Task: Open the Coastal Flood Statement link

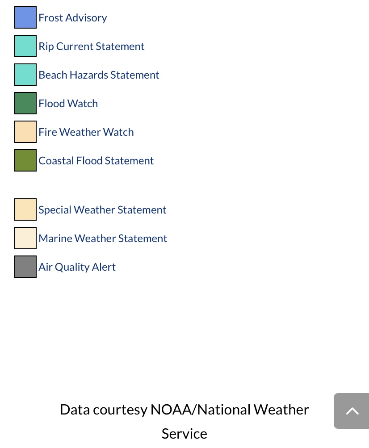Action: [96, 160]
